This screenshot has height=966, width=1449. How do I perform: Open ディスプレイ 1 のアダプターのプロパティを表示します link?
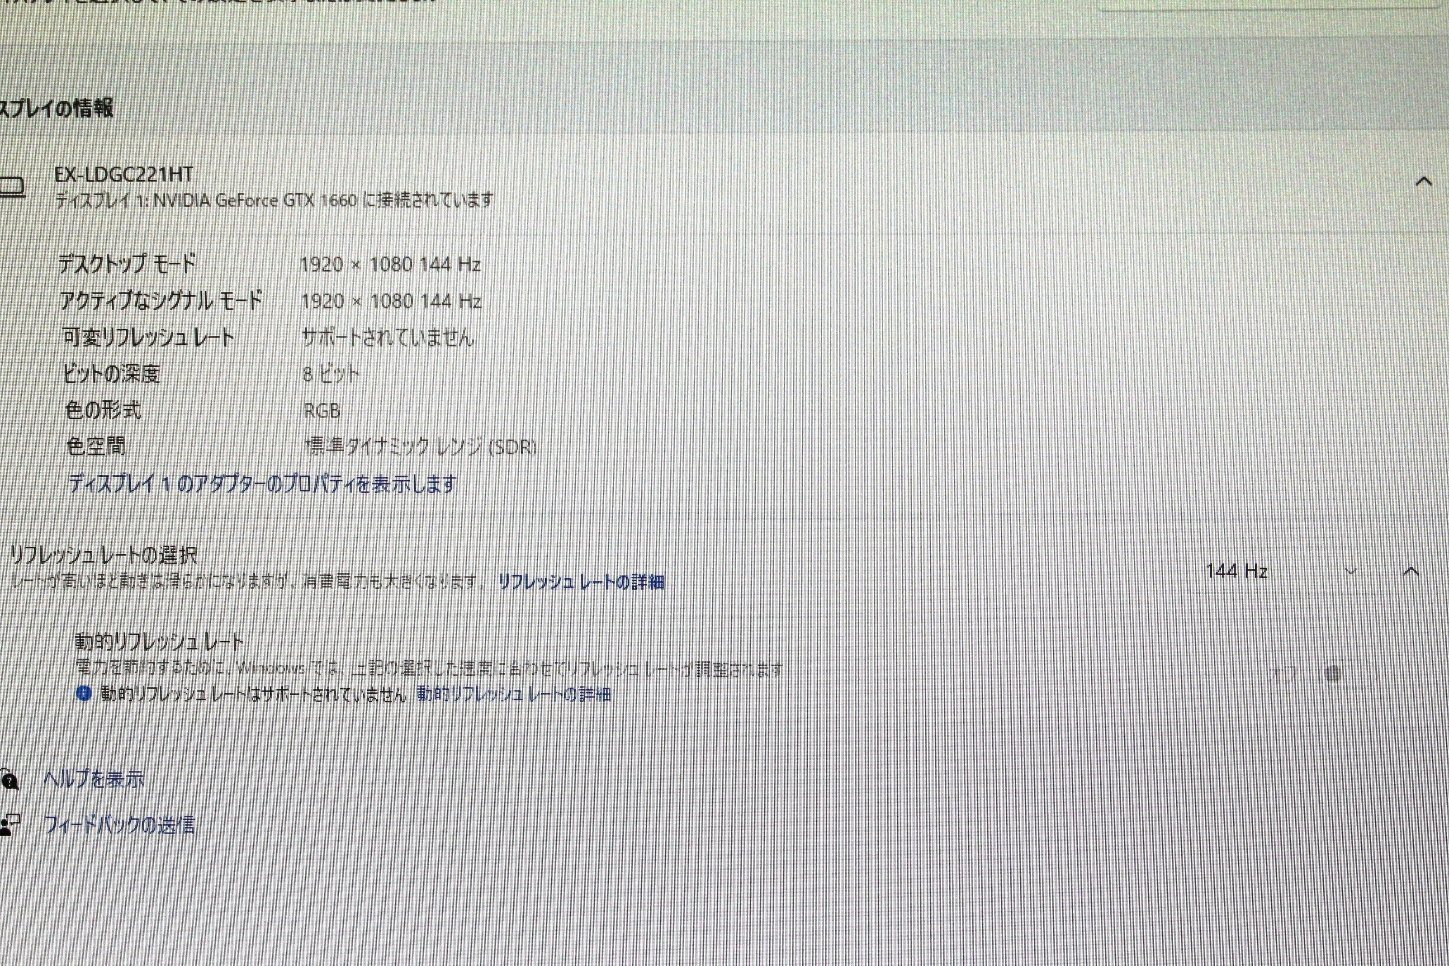click(262, 484)
